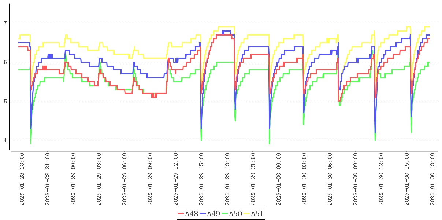Image resolution: width=442 pixels, height=220 pixels.
Task: Click the green line swatch in legend
Action: tap(225, 214)
